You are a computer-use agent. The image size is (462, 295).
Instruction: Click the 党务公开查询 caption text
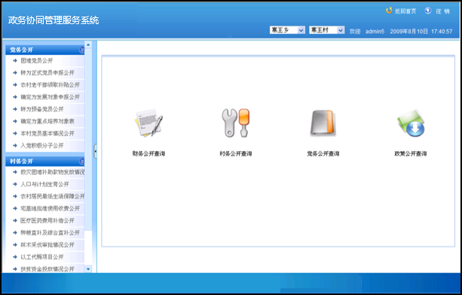323,153
